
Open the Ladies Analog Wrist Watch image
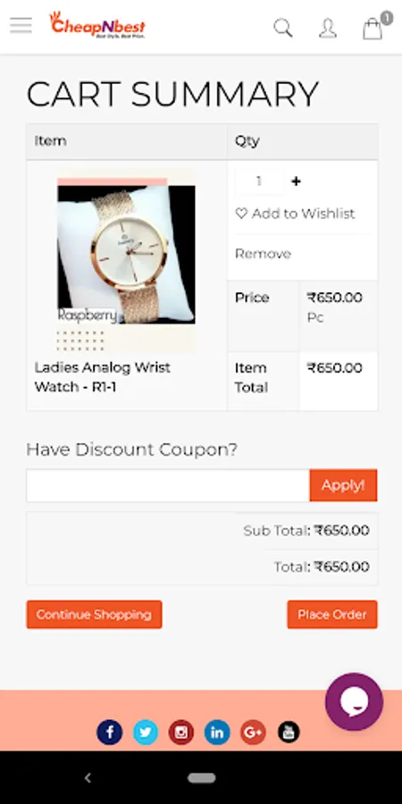[x=126, y=261]
